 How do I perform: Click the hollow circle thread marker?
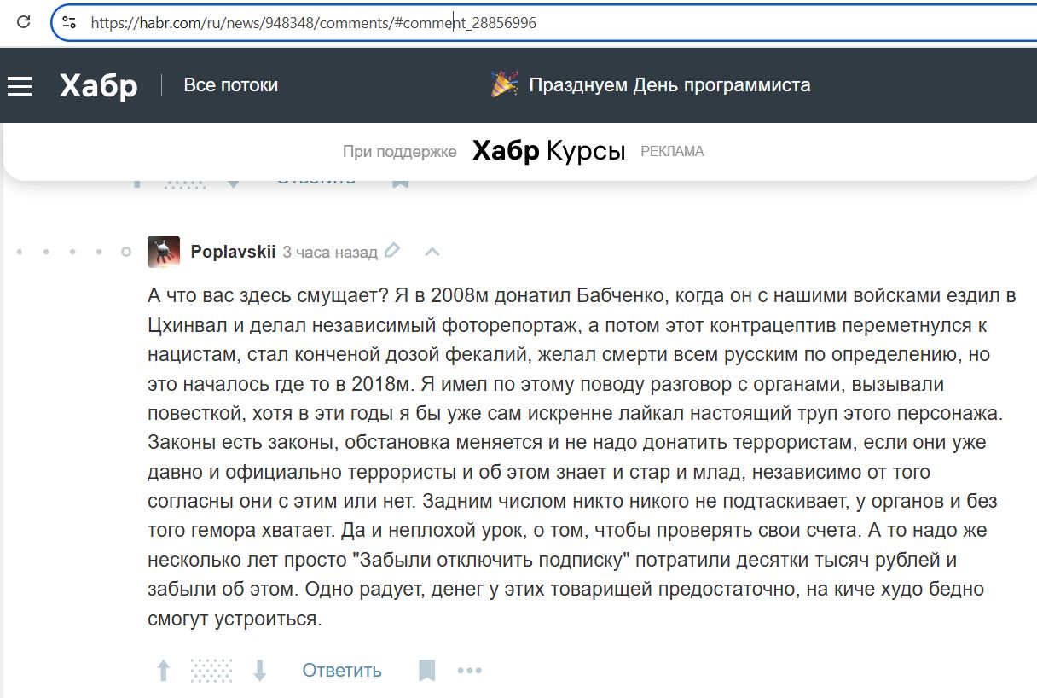(x=126, y=252)
